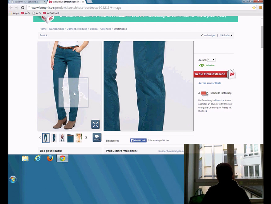
Task: Select the second jeans thumbnail
Action: tap(54, 138)
